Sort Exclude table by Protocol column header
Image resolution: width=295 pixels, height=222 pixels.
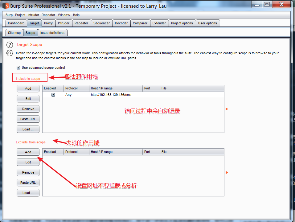pos(76,152)
